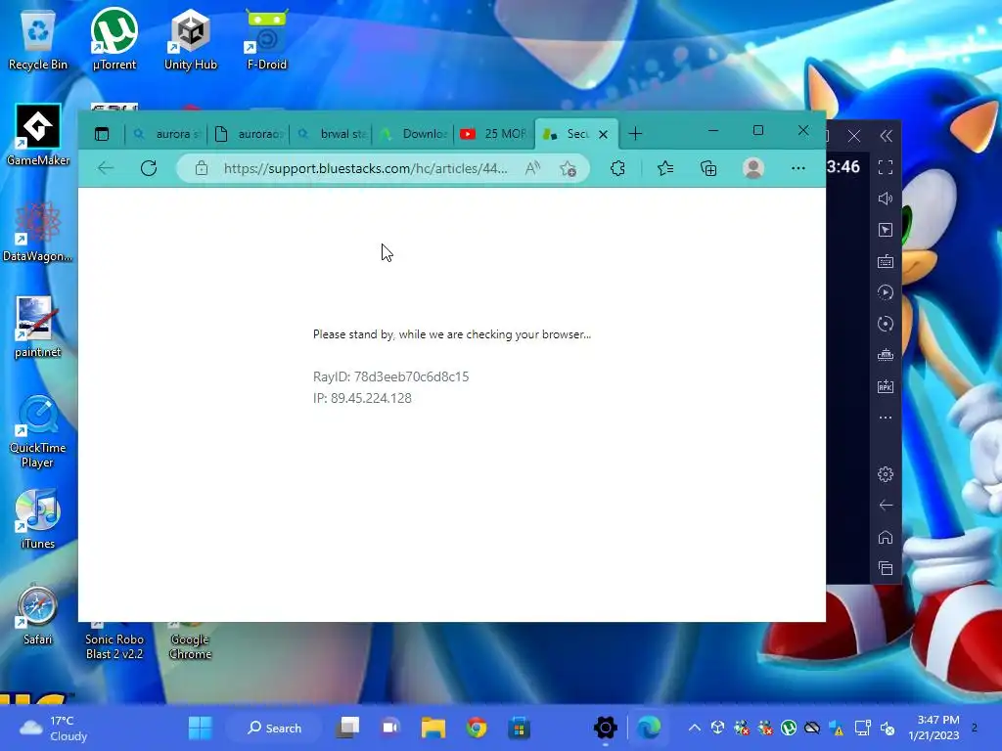
Task: Open the Windows Start menu
Action: click(200, 728)
